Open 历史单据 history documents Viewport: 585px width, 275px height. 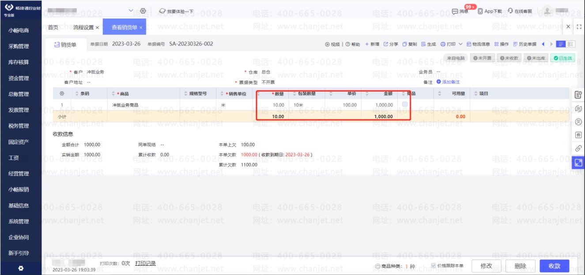525,44
